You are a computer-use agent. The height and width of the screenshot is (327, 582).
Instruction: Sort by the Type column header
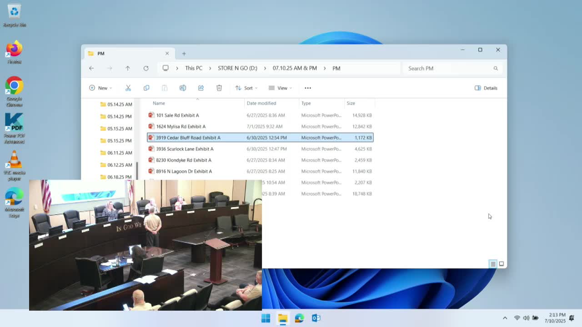click(321, 103)
